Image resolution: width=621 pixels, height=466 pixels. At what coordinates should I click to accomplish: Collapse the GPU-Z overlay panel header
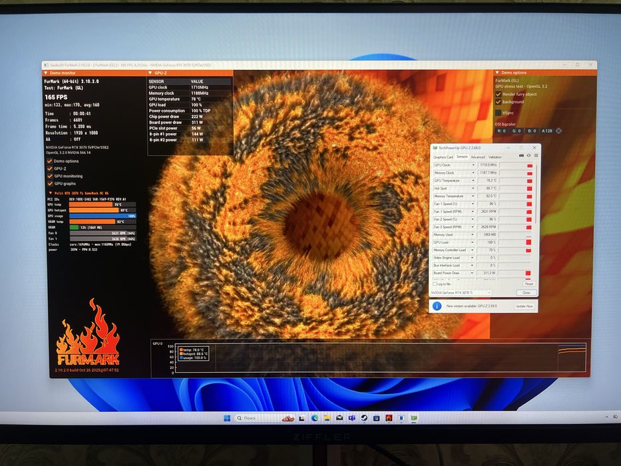[x=150, y=73]
